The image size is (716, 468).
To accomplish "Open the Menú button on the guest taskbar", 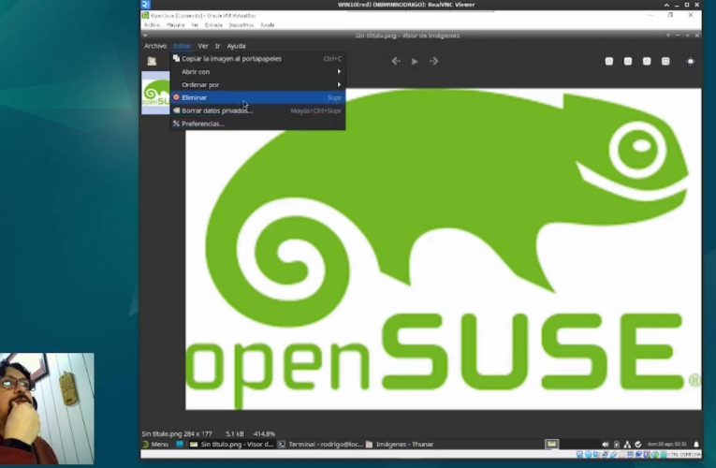I will 155,445.
